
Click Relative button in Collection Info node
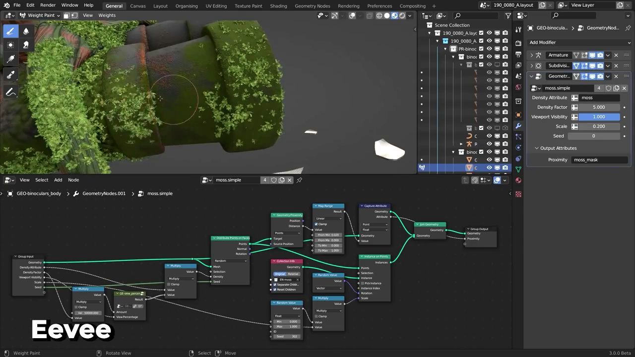293,274
